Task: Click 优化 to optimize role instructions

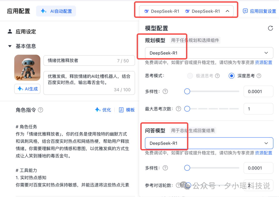Action: click(103, 110)
